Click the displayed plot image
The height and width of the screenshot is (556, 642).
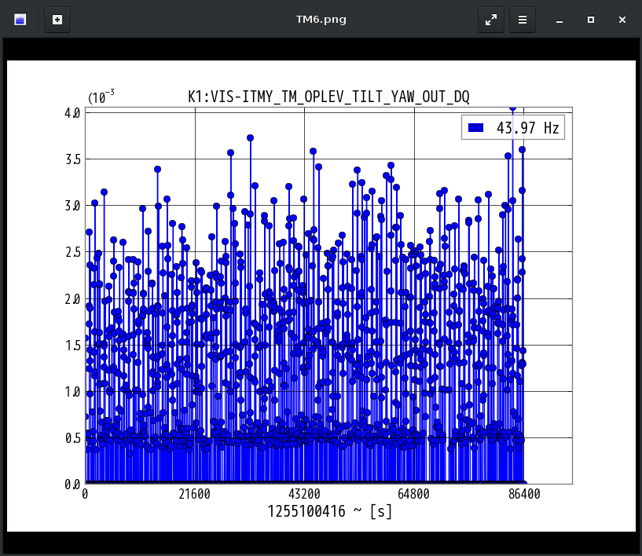tap(321, 296)
